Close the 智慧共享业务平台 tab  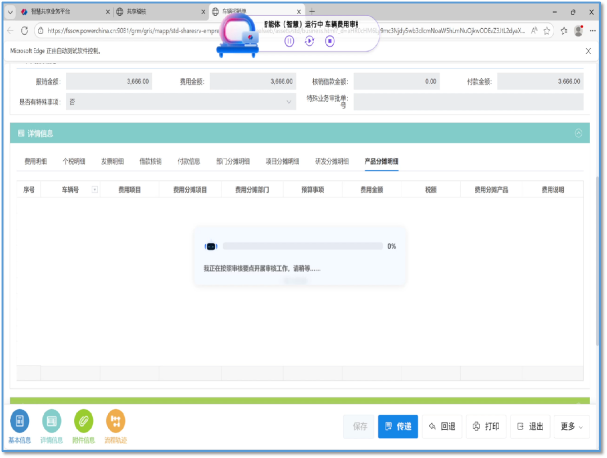click(x=107, y=12)
